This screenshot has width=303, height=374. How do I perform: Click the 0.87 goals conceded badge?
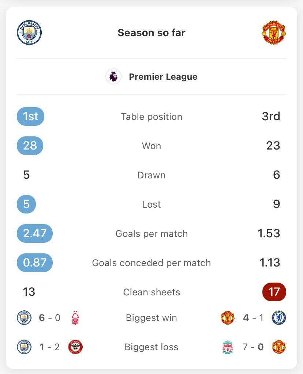tap(35, 262)
